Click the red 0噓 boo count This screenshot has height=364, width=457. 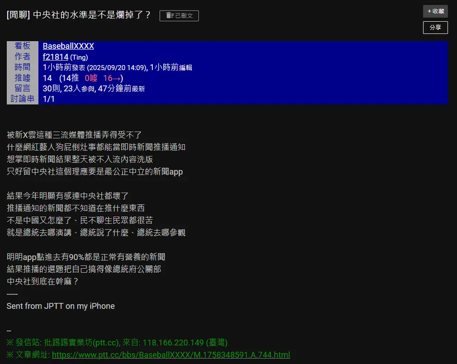[x=91, y=78]
